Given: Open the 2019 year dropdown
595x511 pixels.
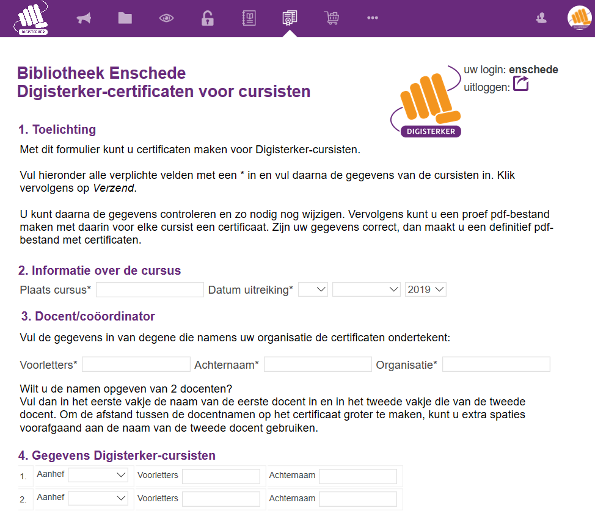Looking at the screenshot, I should (x=425, y=289).
